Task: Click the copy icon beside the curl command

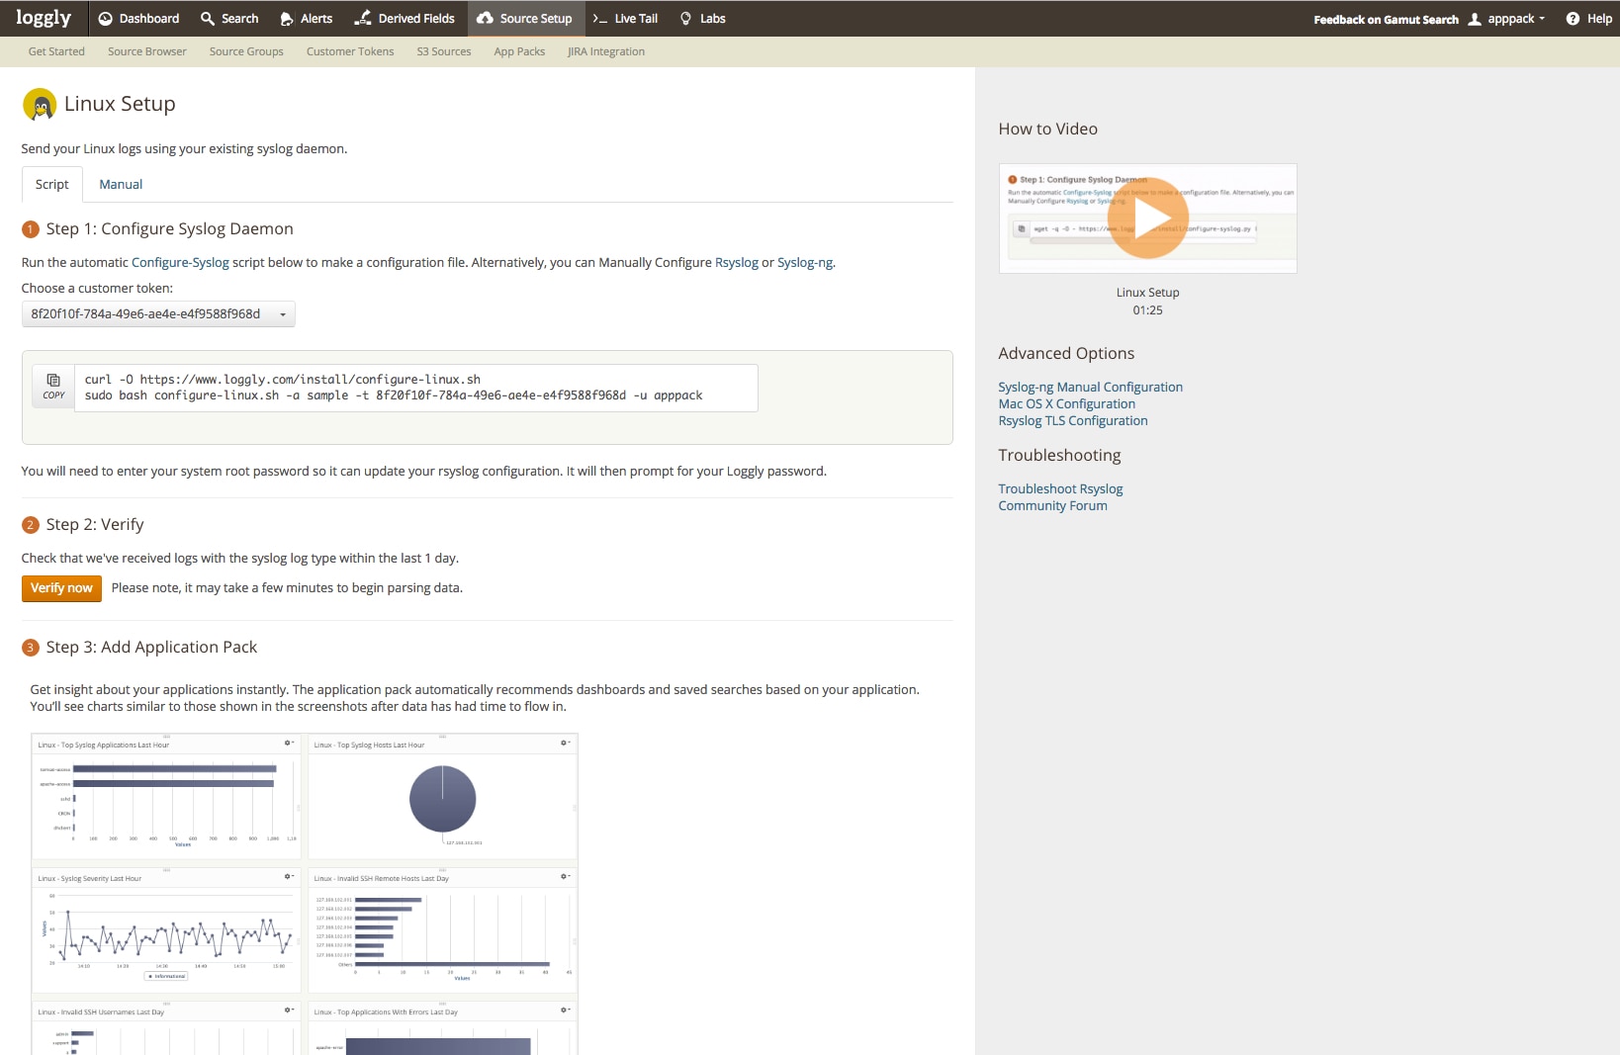Action: 53,386
